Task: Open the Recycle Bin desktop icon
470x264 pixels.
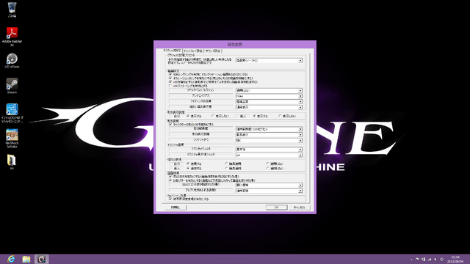Action: click(12, 9)
